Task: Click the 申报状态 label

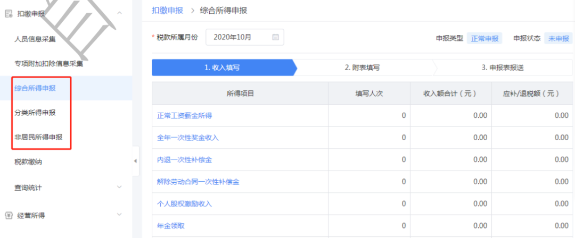Action: pos(527,38)
